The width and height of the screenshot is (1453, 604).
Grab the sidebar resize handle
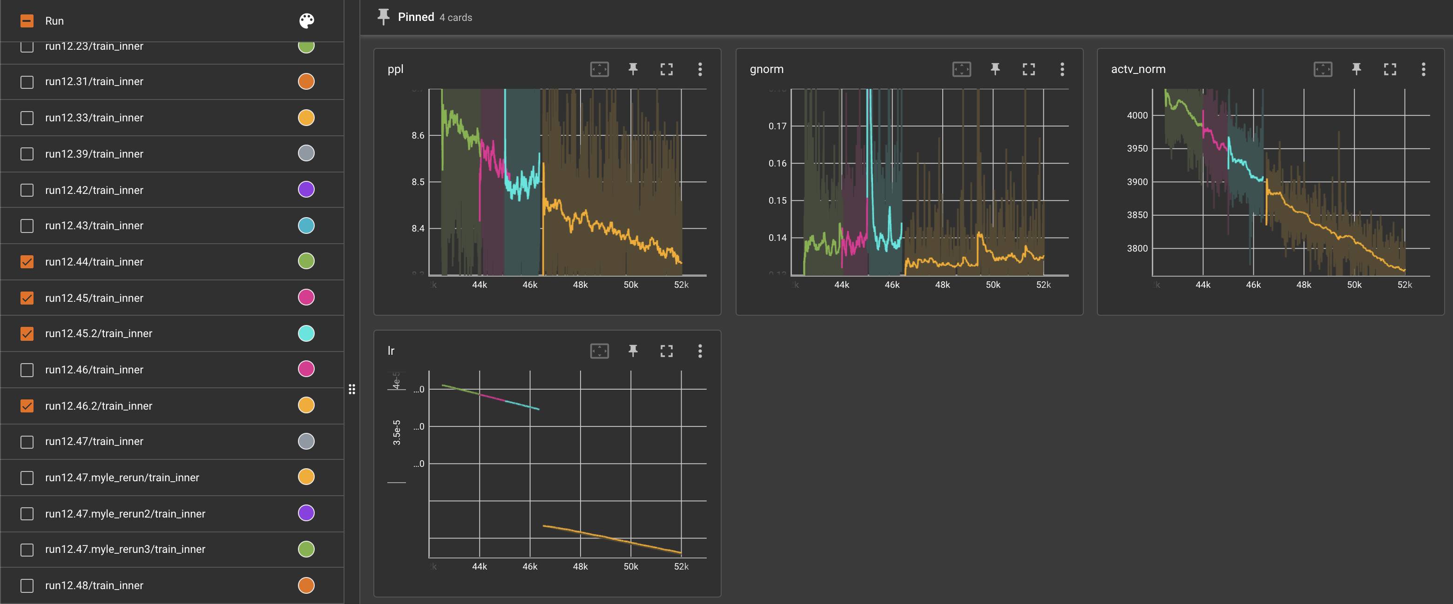352,389
